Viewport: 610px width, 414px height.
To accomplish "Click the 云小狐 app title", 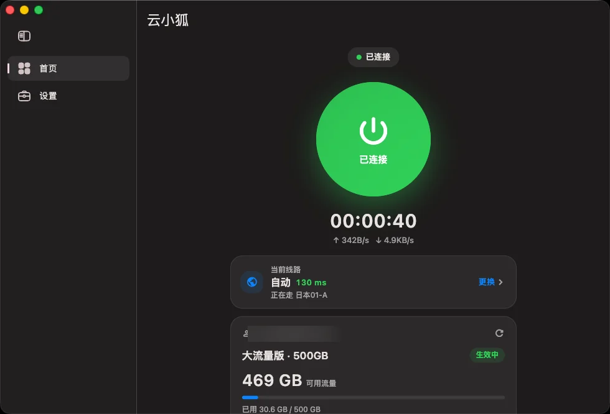I will (167, 20).
